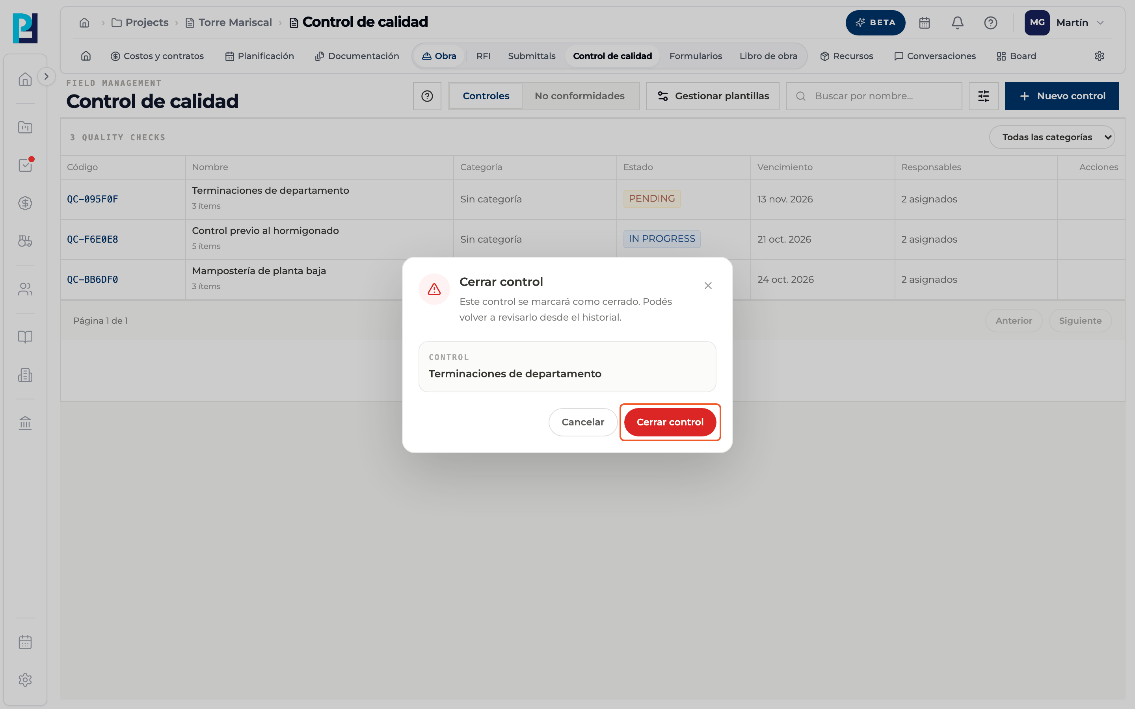Switch to RFI tab

coord(483,56)
